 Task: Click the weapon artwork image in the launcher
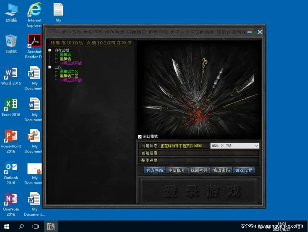(199, 89)
